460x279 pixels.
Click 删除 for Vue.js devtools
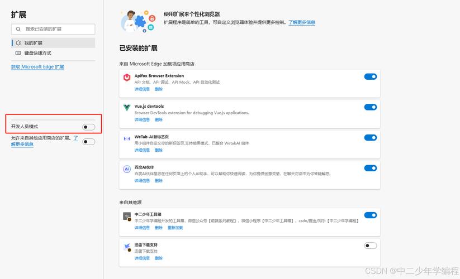click(158, 119)
